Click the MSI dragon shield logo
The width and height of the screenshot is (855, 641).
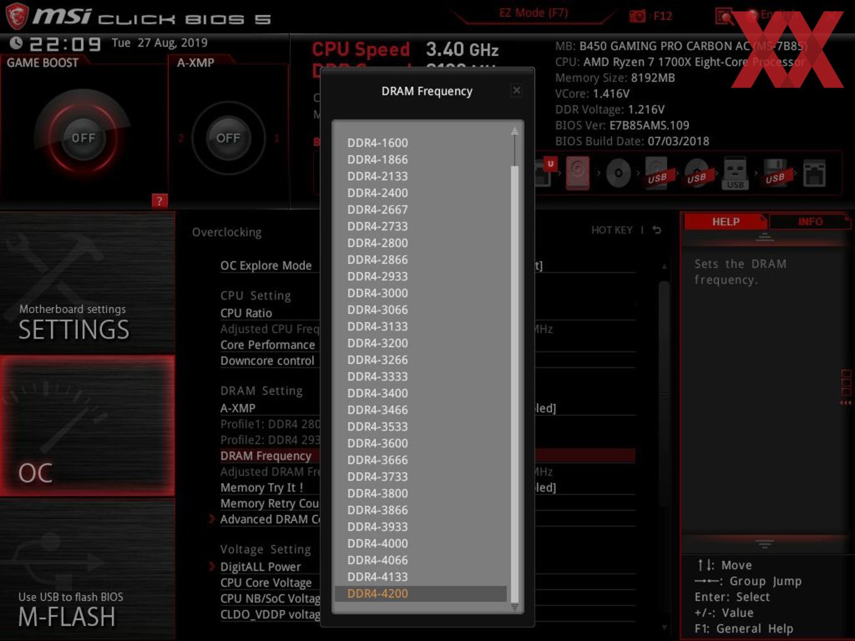(x=16, y=16)
